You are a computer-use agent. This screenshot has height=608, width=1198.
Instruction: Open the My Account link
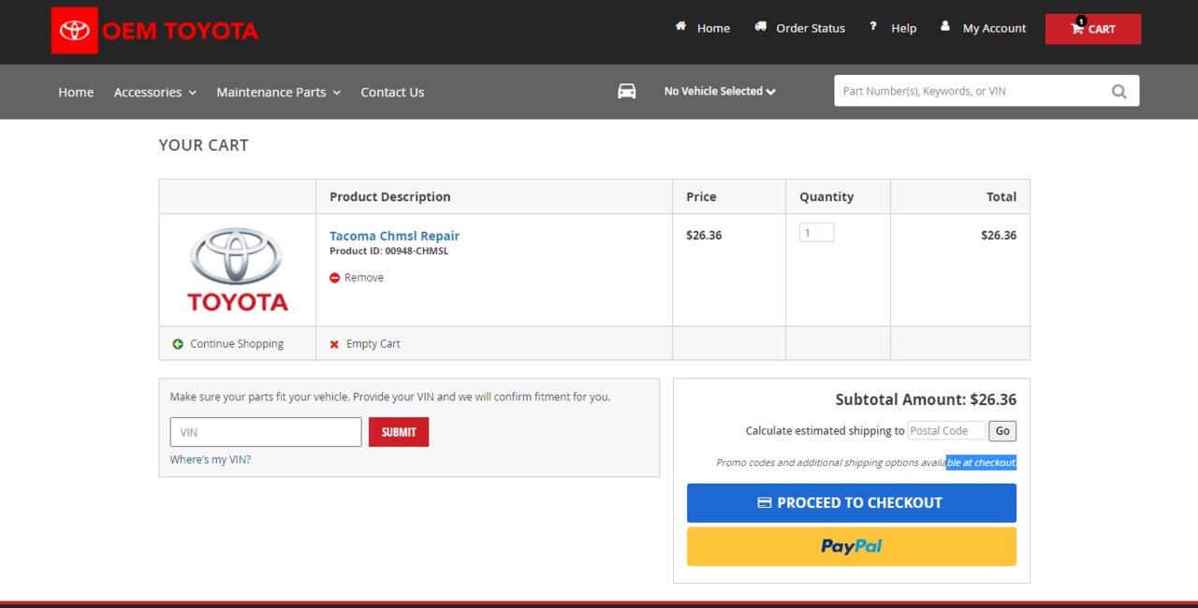coord(995,28)
